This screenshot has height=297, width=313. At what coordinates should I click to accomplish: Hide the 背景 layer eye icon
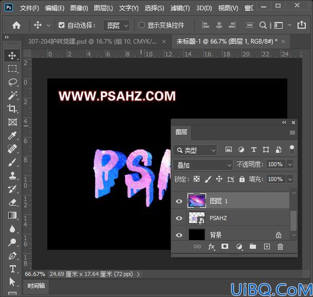click(179, 235)
